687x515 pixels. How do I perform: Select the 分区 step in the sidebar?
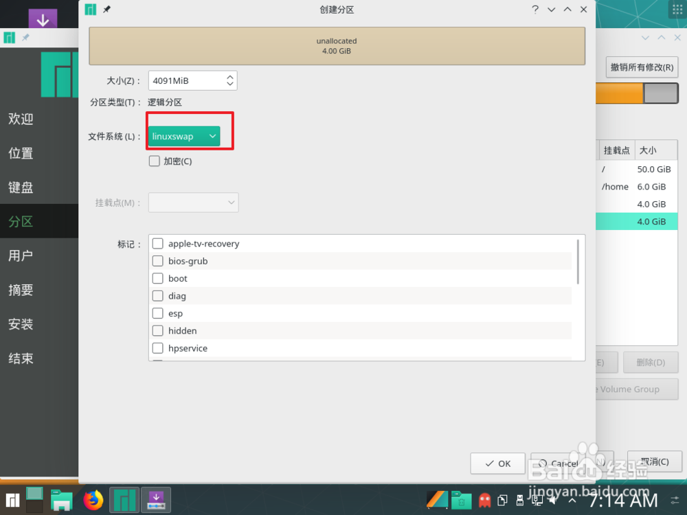[x=39, y=222]
